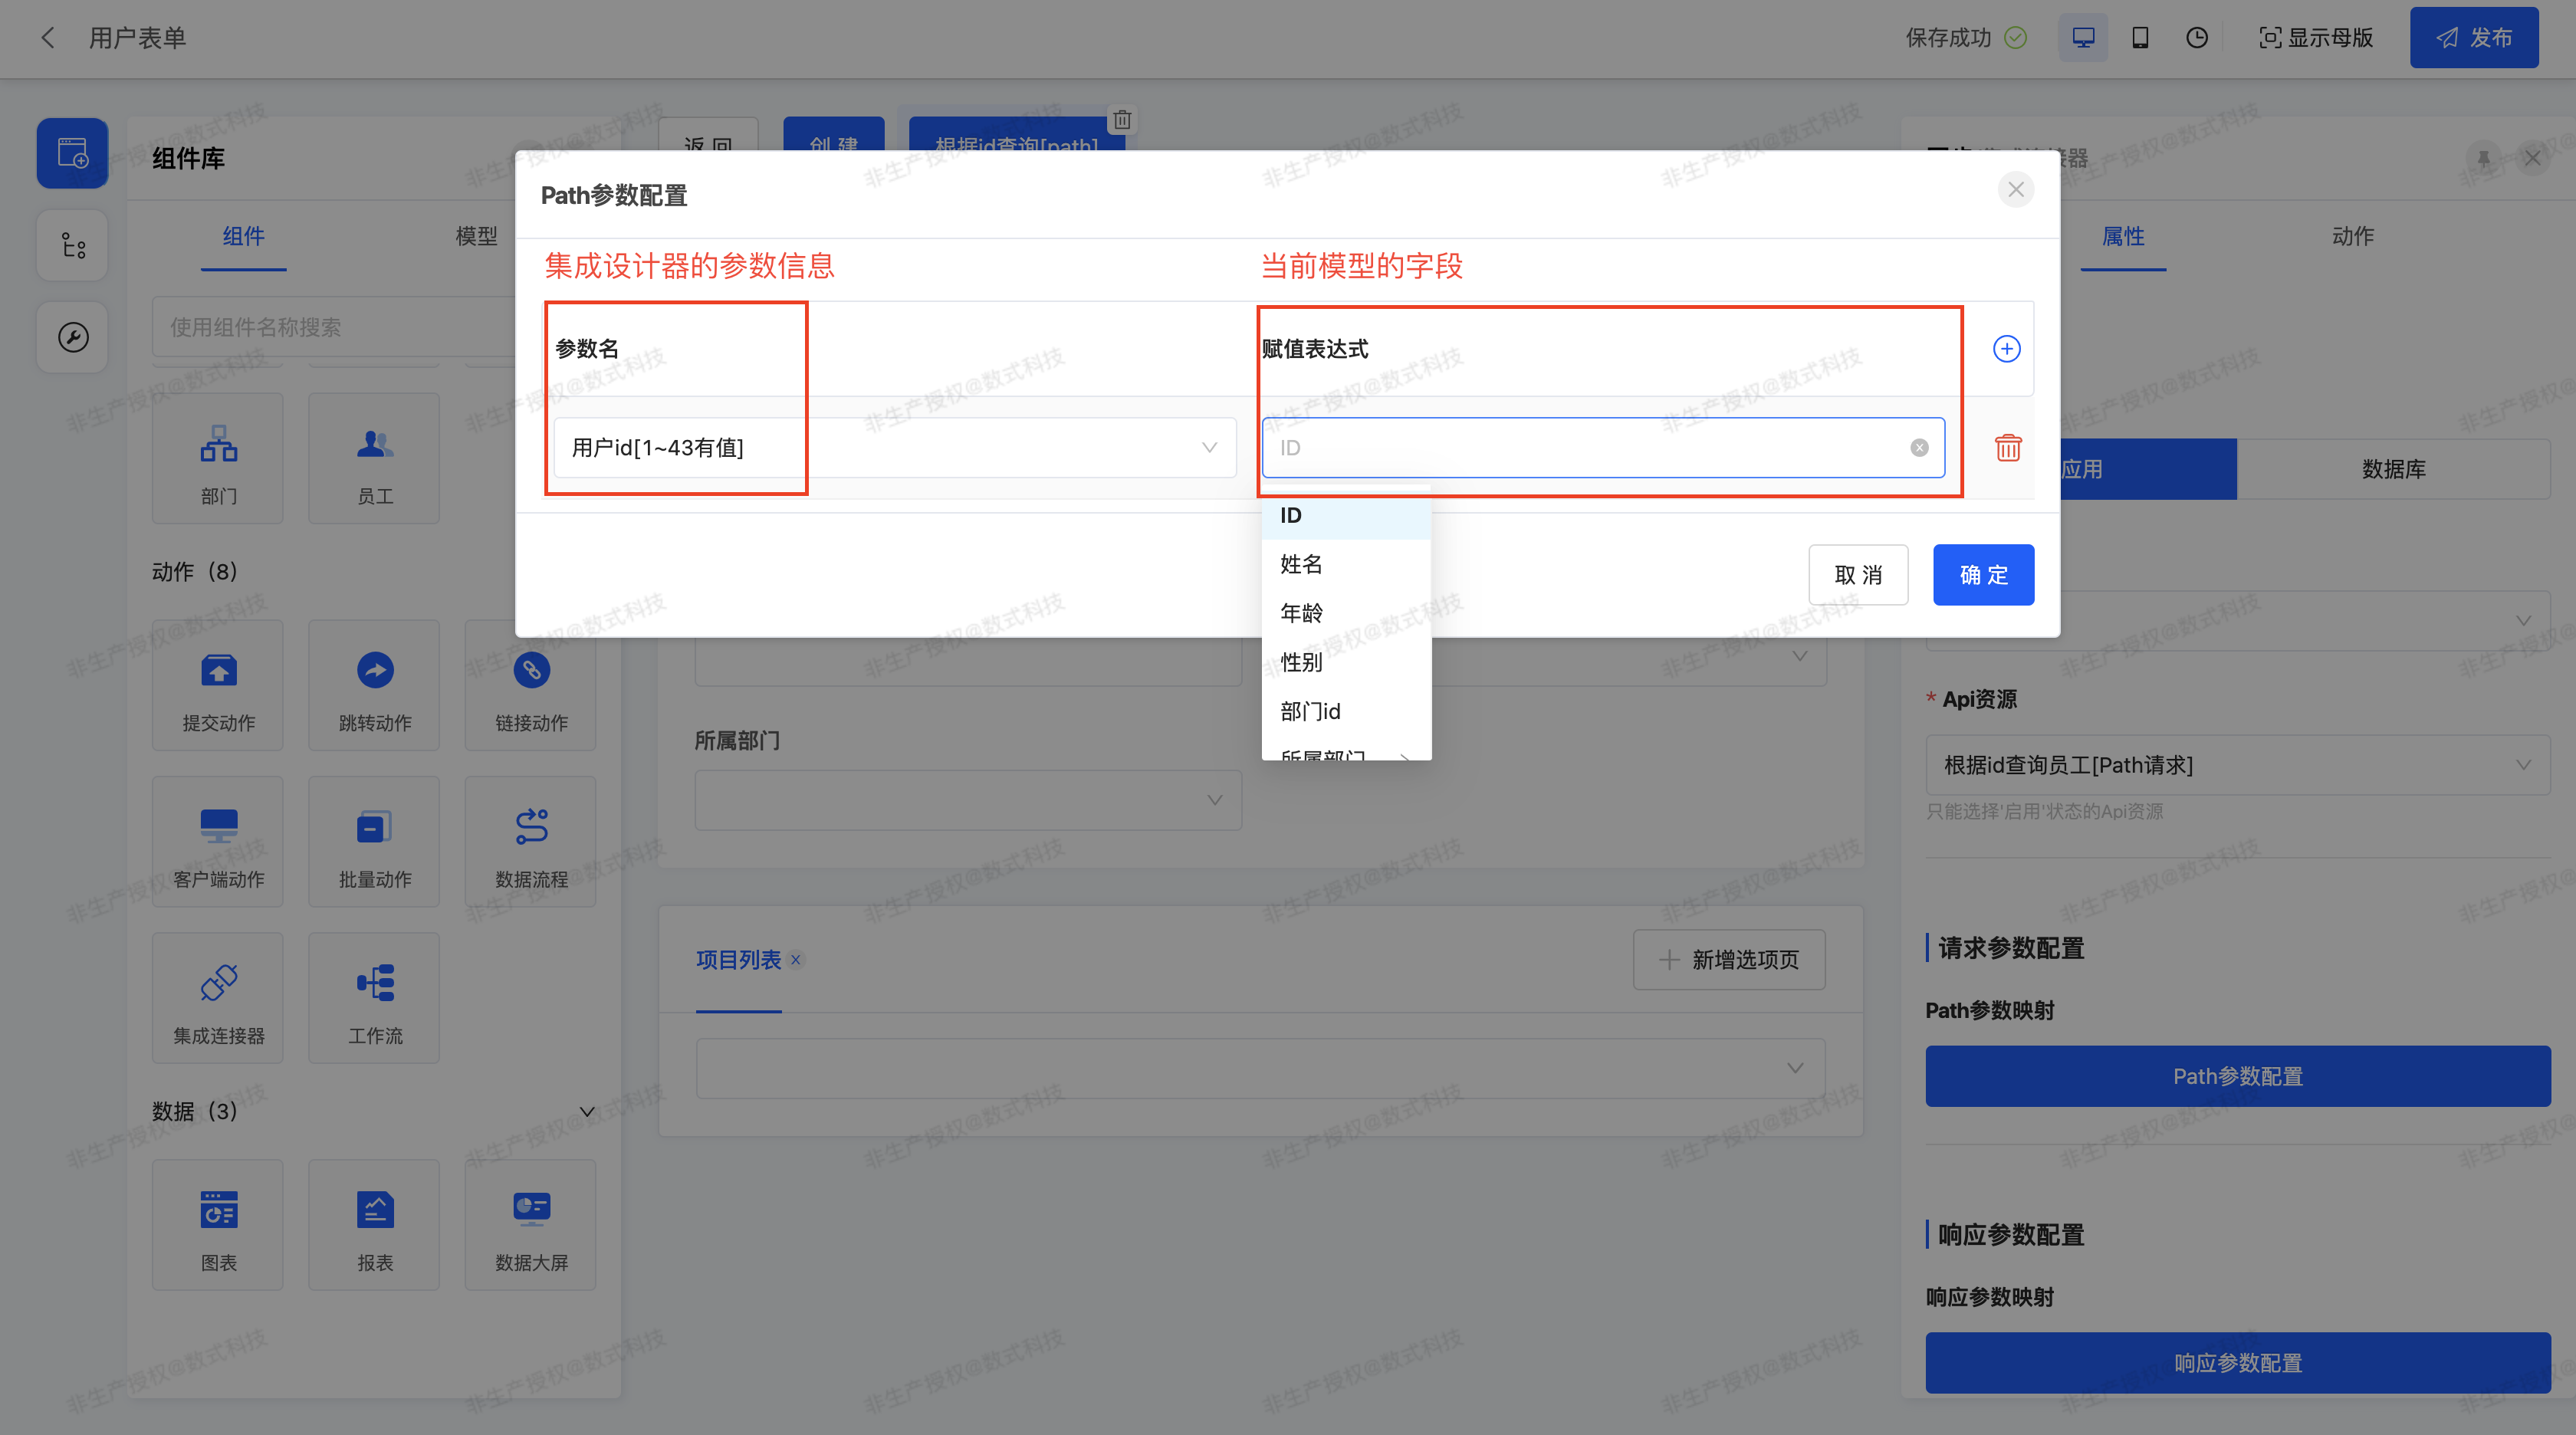Open the 所属部门 dropdown on canvas
2576x1435 pixels.
(x=968, y=800)
